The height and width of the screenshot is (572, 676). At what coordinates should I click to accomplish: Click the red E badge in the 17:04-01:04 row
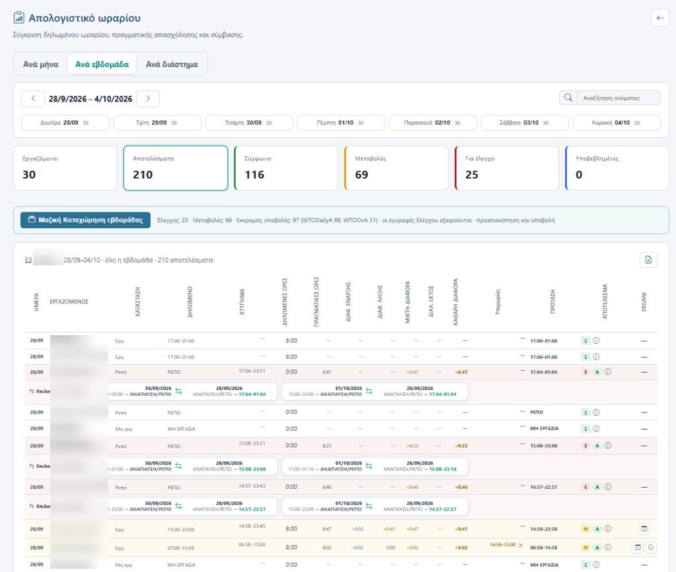(x=586, y=371)
